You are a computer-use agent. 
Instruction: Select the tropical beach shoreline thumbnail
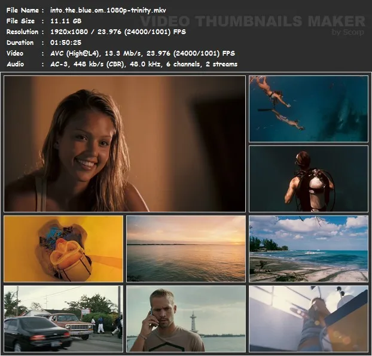309,249
